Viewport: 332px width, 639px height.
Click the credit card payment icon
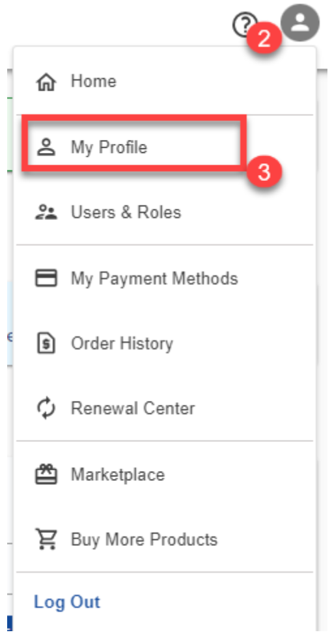(46, 279)
